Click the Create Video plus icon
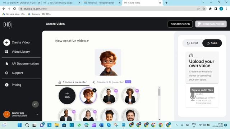230x129 pixels. coord(6,42)
